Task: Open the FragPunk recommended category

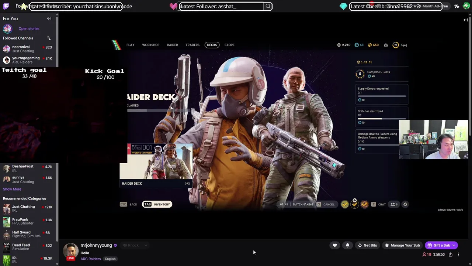Action: pos(28,221)
